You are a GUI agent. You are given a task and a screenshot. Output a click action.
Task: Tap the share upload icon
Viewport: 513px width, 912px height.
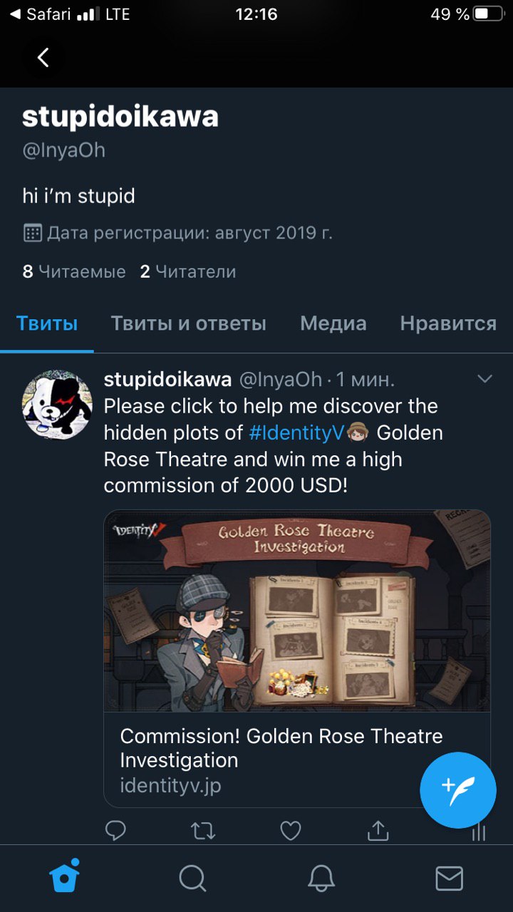pos(378,831)
